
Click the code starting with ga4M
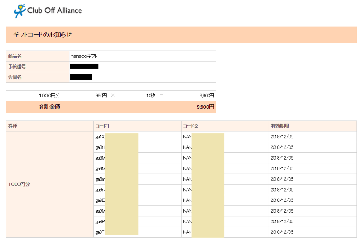tap(100, 169)
